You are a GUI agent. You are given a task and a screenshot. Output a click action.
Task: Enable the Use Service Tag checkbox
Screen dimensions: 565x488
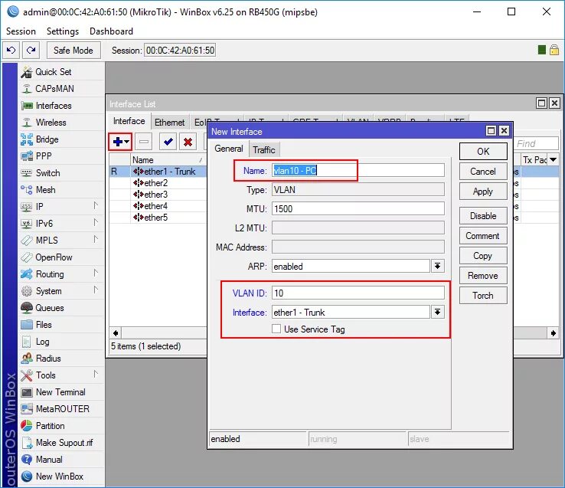tap(276, 329)
